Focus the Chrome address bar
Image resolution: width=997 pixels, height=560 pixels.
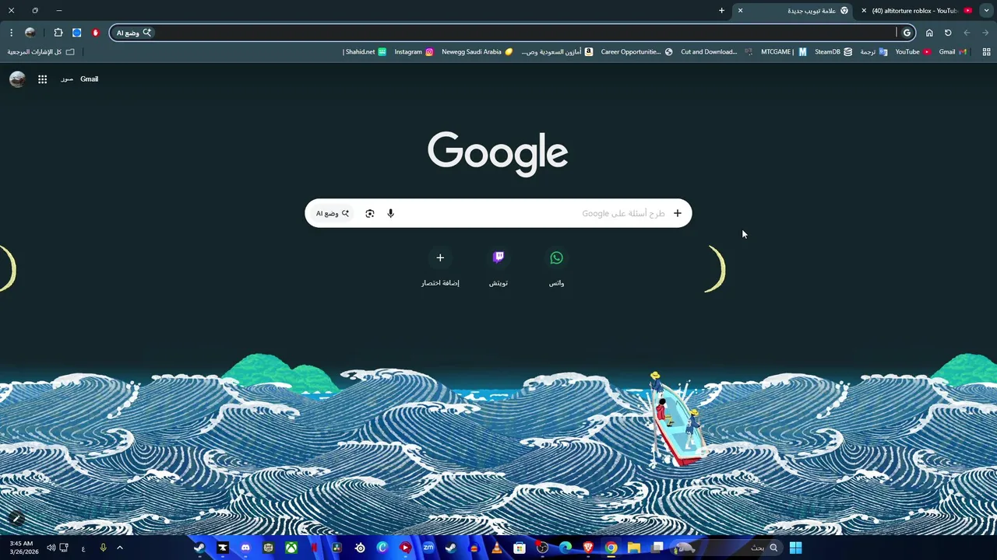[514, 33]
